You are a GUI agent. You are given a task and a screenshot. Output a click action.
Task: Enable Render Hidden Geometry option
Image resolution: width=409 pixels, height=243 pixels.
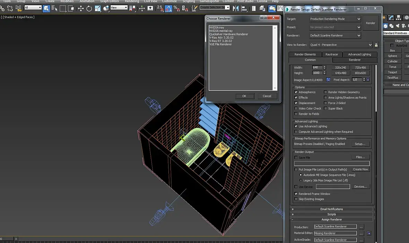[325, 92]
